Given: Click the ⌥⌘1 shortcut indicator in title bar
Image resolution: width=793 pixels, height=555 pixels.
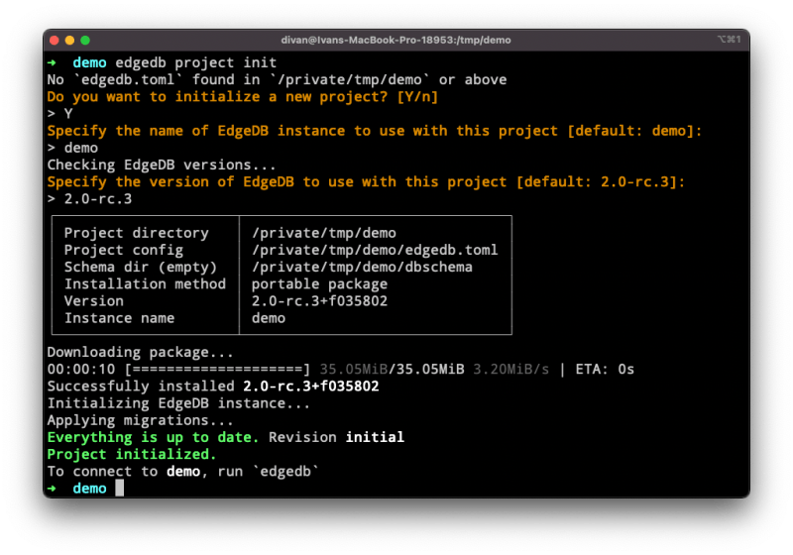Looking at the screenshot, I should pos(729,40).
